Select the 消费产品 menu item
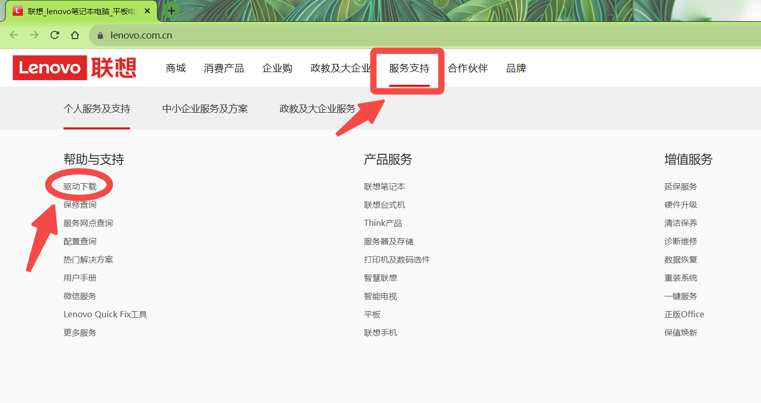This screenshot has height=403, width=761. [224, 68]
